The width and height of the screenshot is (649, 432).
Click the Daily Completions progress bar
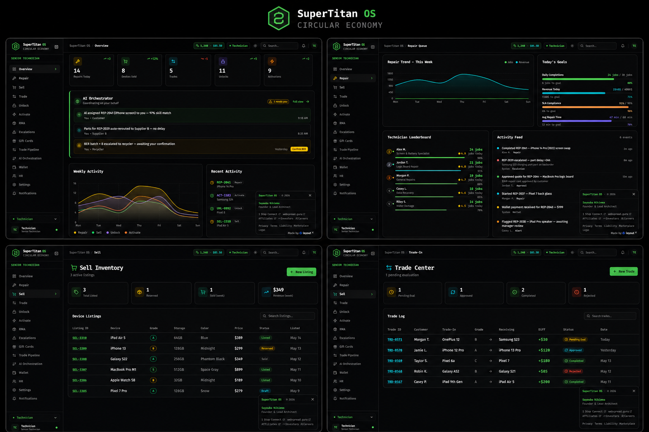tap(587, 79)
